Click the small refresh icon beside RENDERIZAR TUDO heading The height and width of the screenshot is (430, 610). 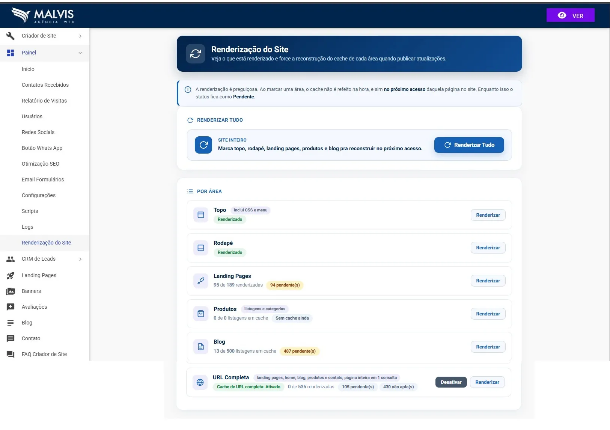point(190,120)
